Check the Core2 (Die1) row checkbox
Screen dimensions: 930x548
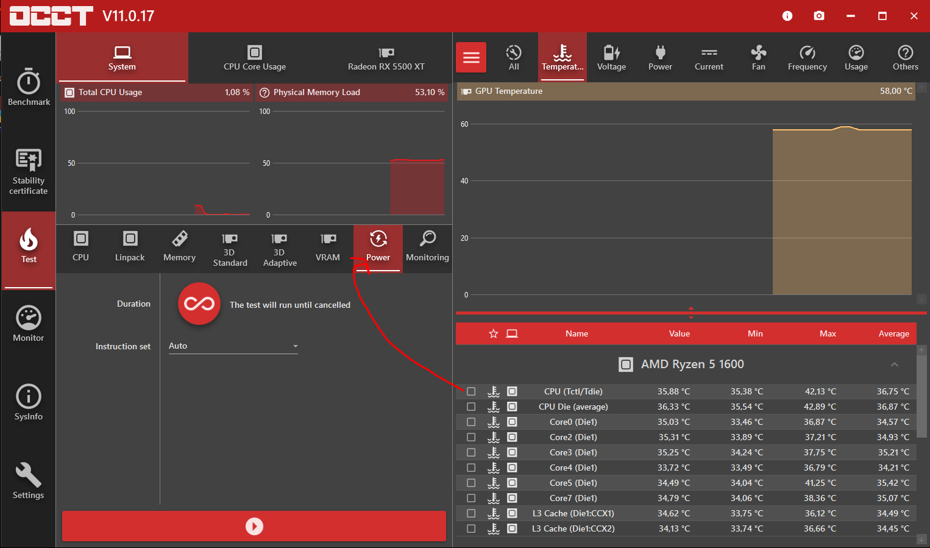tap(471, 437)
